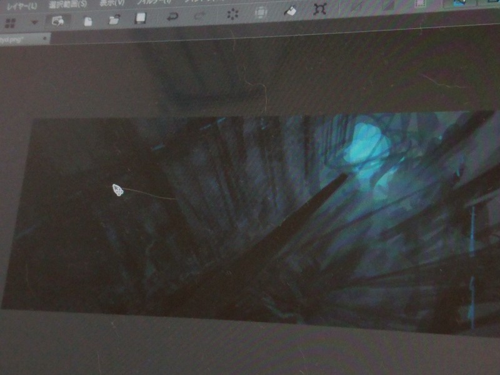Open the レイヤー(L) menu

pyautogui.click(x=22, y=6)
